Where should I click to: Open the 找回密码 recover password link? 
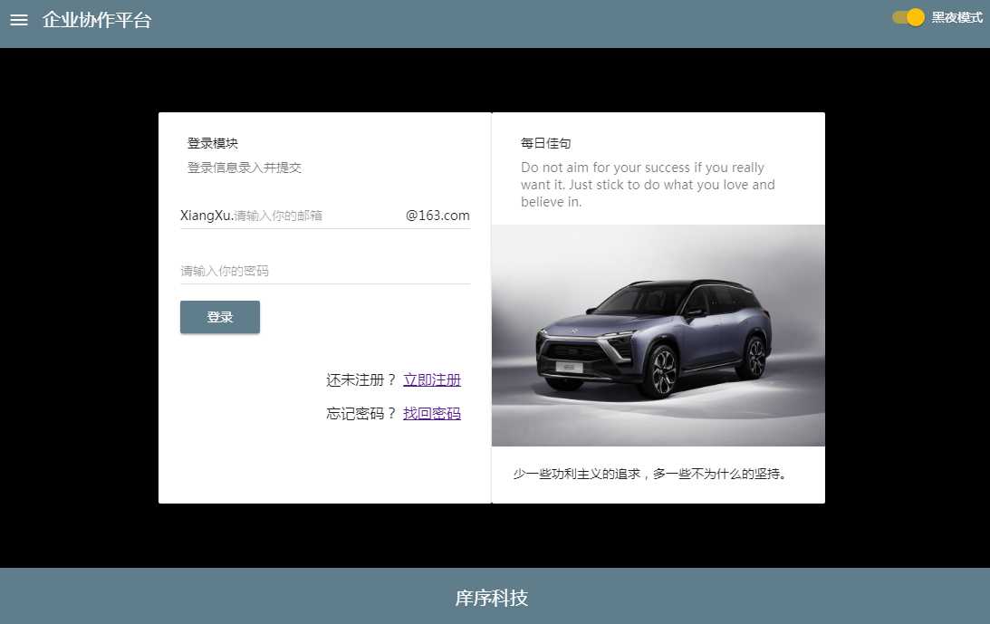(x=432, y=414)
